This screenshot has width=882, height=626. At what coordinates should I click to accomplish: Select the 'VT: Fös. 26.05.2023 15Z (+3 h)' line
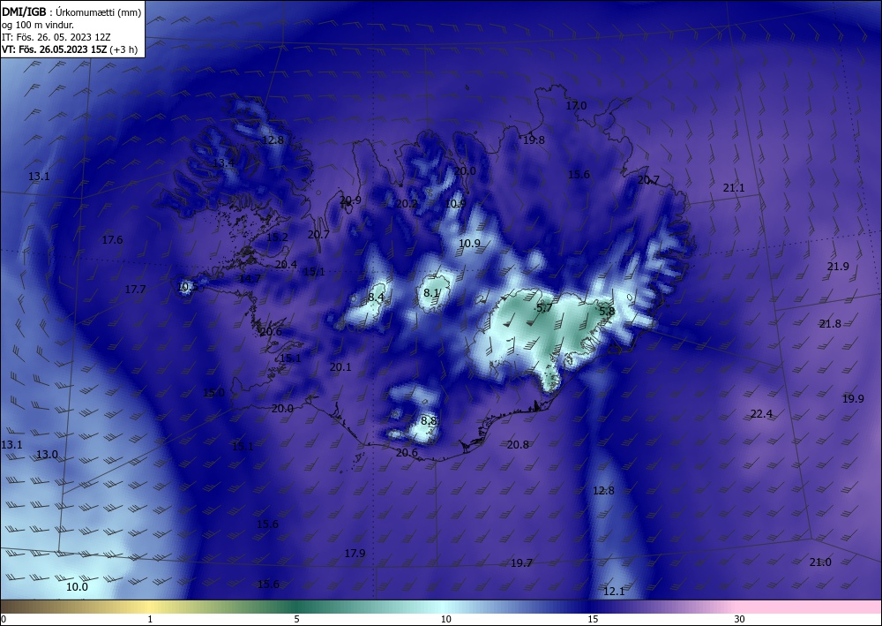(70, 49)
